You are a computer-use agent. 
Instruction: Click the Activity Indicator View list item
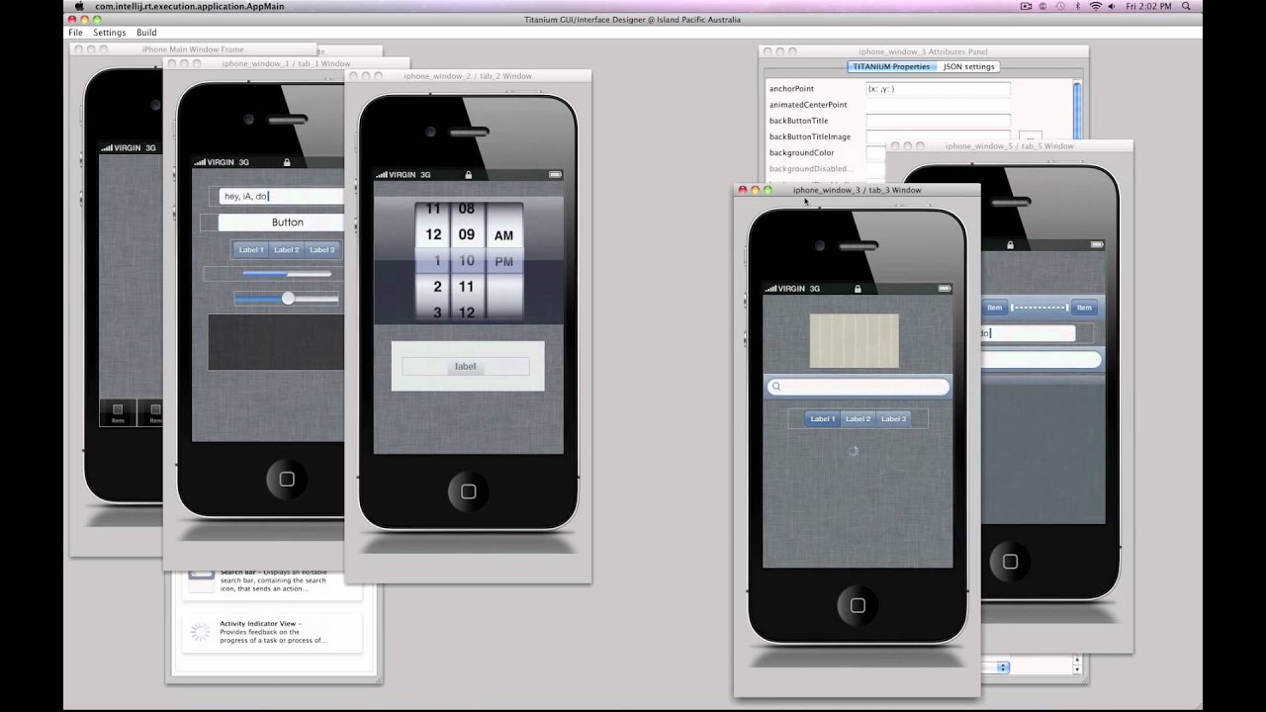[x=273, y=633]
